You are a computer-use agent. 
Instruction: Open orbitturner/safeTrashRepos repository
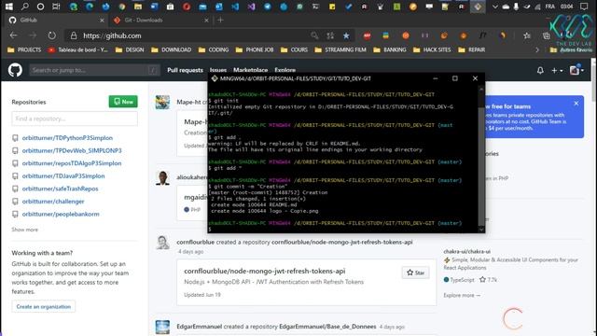click(60, 189)
